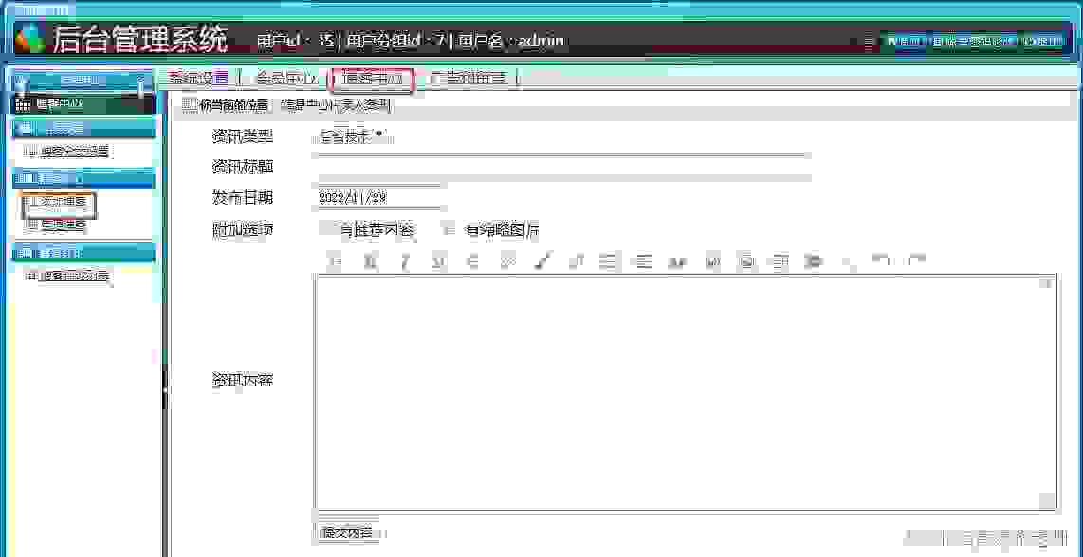Click the 修改登录密码 link in header
This screenshot has height=557, width=1083.
tap(974, 42)
